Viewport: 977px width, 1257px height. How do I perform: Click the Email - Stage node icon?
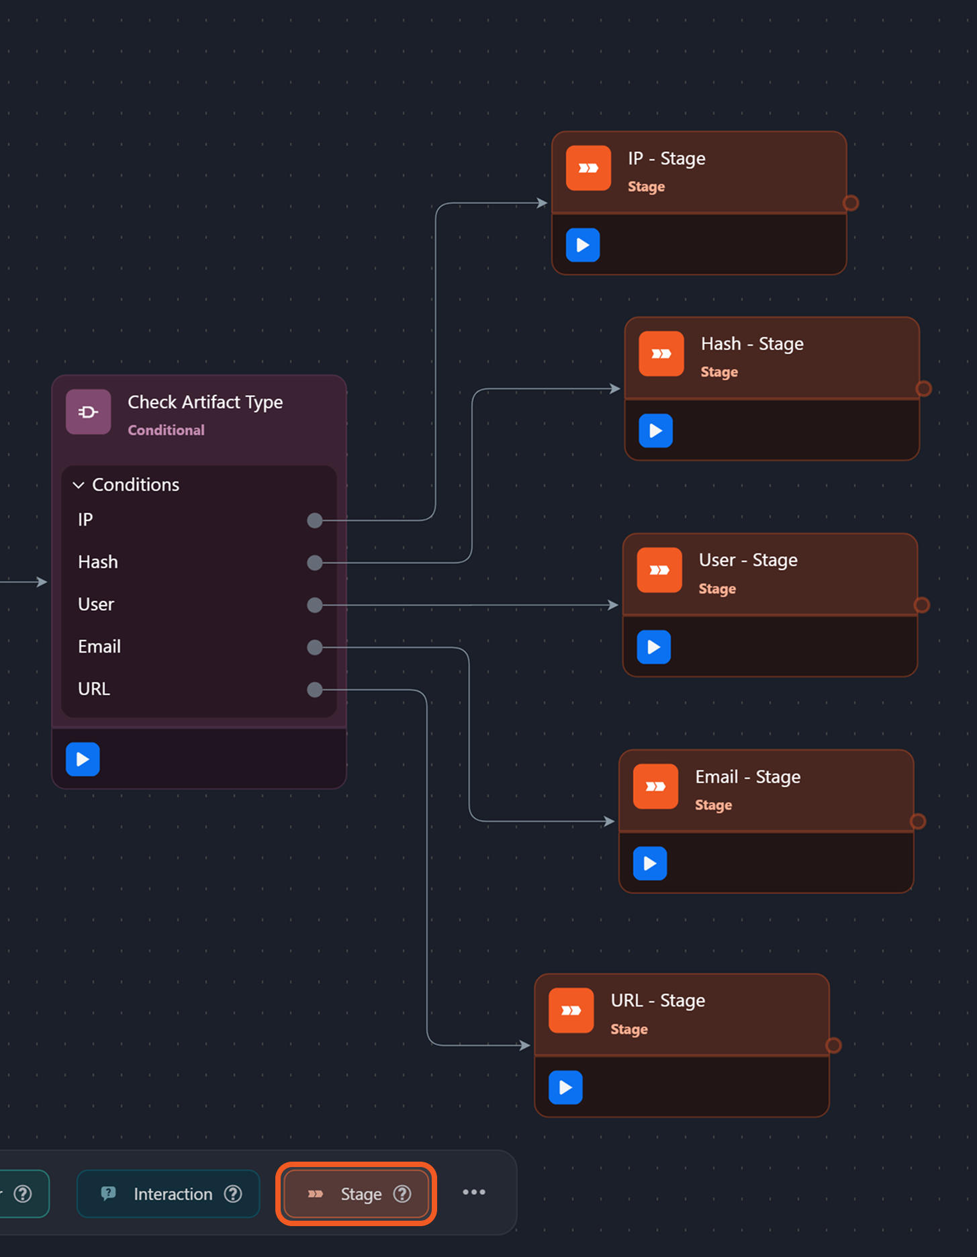(x=655, y=786)
